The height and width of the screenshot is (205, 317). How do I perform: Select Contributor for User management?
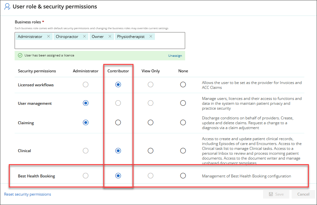[118, 103]
